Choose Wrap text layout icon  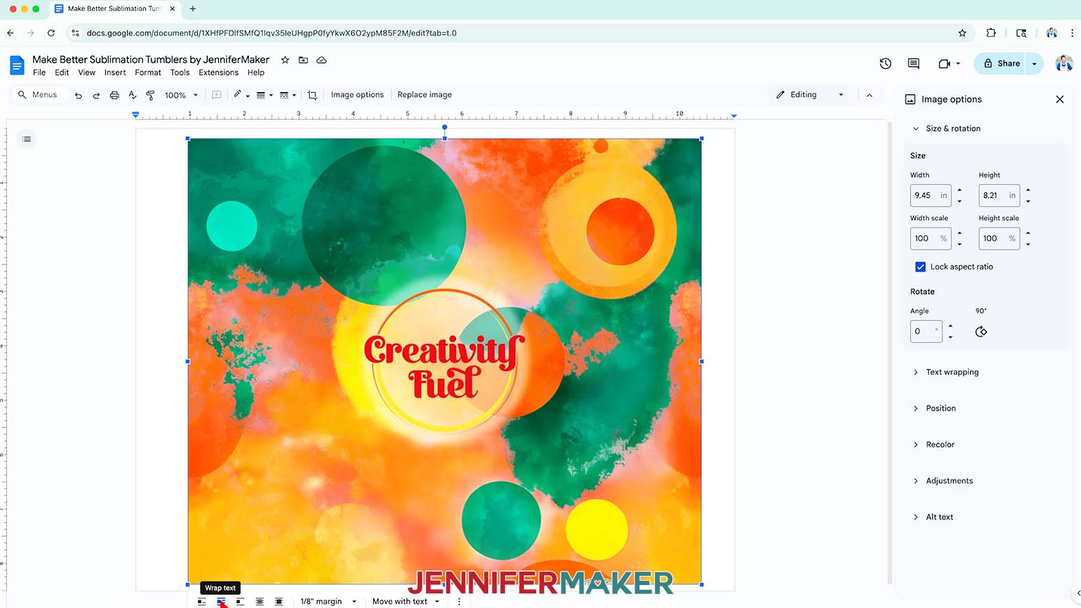pyautogui.click(x=221, y=602)
